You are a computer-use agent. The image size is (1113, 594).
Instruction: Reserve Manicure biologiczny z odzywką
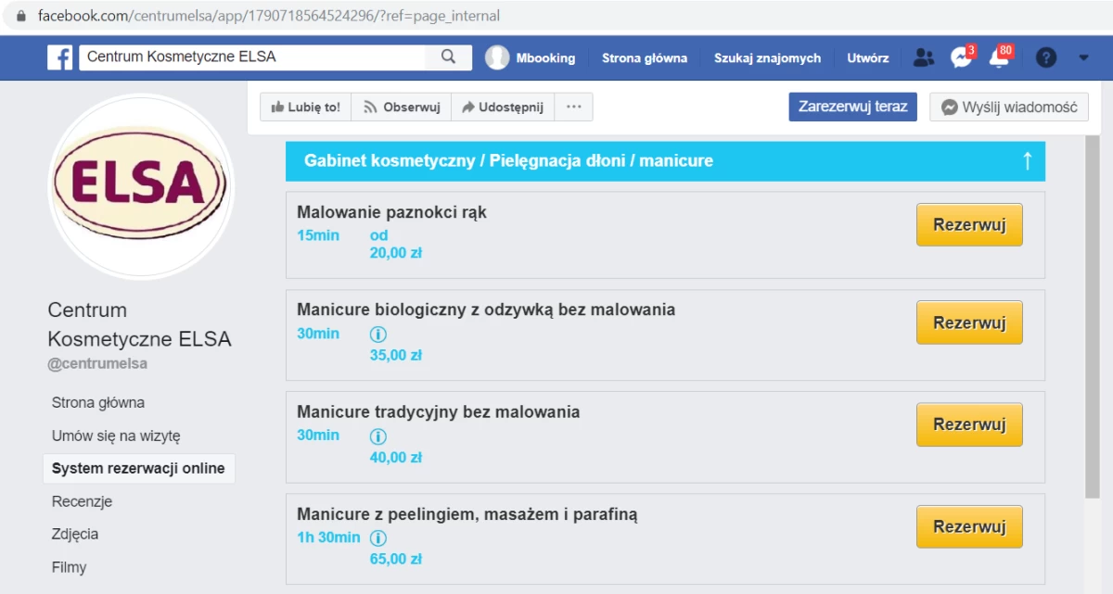click(969, 322)
